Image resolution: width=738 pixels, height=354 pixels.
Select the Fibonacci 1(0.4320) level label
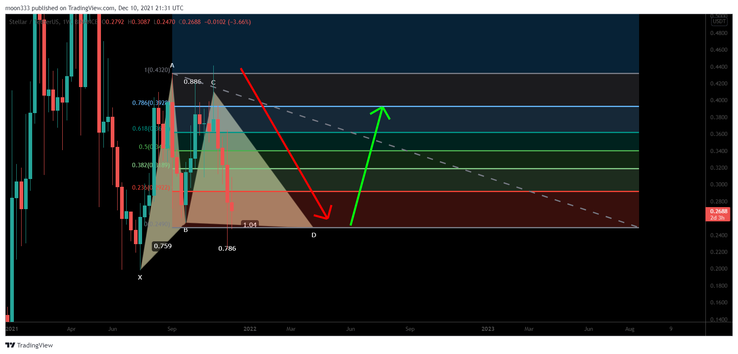point(157,70)
